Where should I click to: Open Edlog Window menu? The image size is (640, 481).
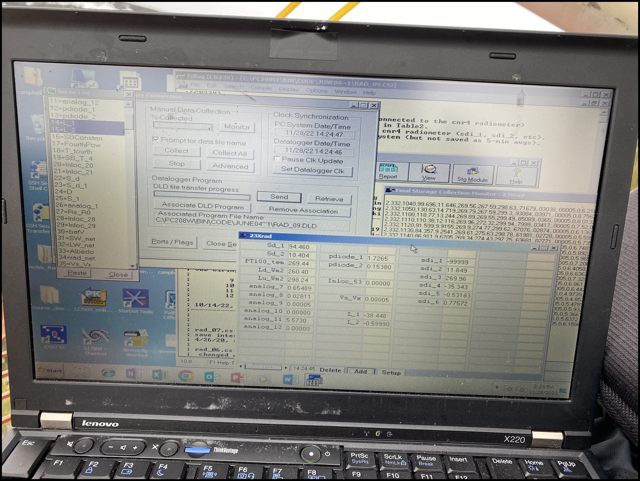[345, 92]
